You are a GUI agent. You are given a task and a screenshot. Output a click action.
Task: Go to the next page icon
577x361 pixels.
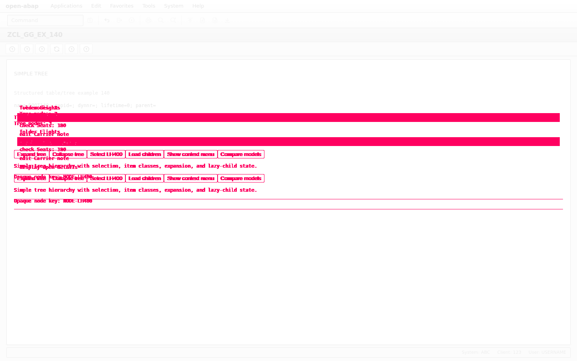tap(215, 20)
